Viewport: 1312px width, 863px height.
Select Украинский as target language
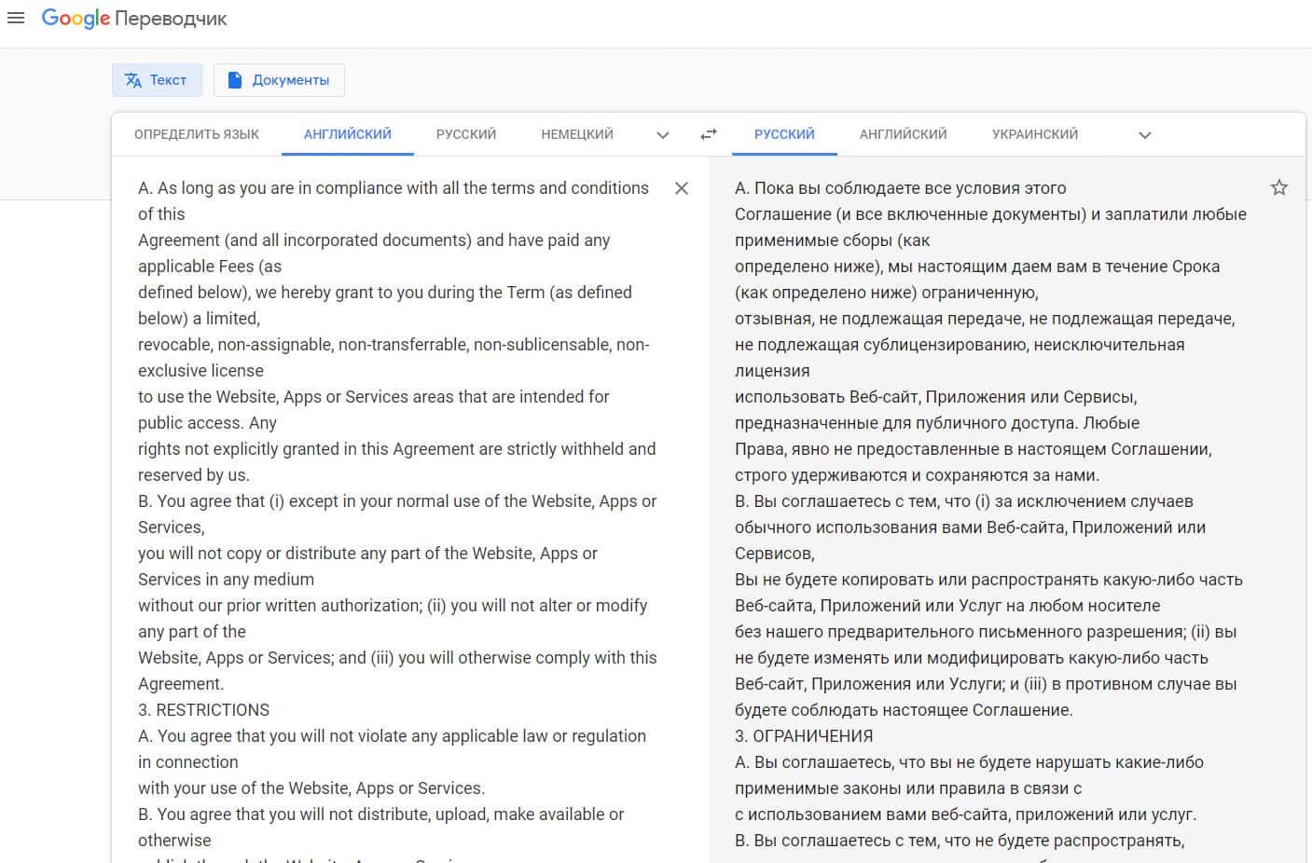click(1035, 134)
